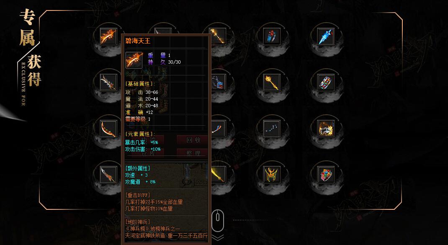Select the flaming sword item in grid
448x245 pixels.
click(x=108, y=36)
